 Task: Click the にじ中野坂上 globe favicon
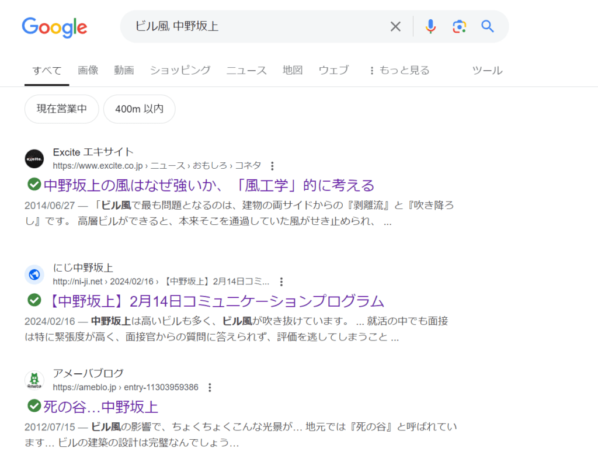point(34,275)
